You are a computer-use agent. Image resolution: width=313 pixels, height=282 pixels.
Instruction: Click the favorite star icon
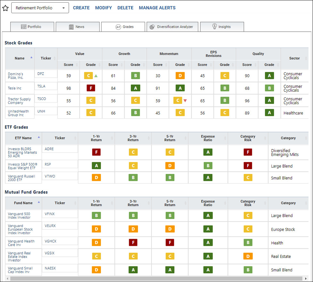[x=5, y=8]
